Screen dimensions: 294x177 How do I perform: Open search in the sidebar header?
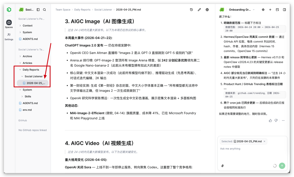44,10
